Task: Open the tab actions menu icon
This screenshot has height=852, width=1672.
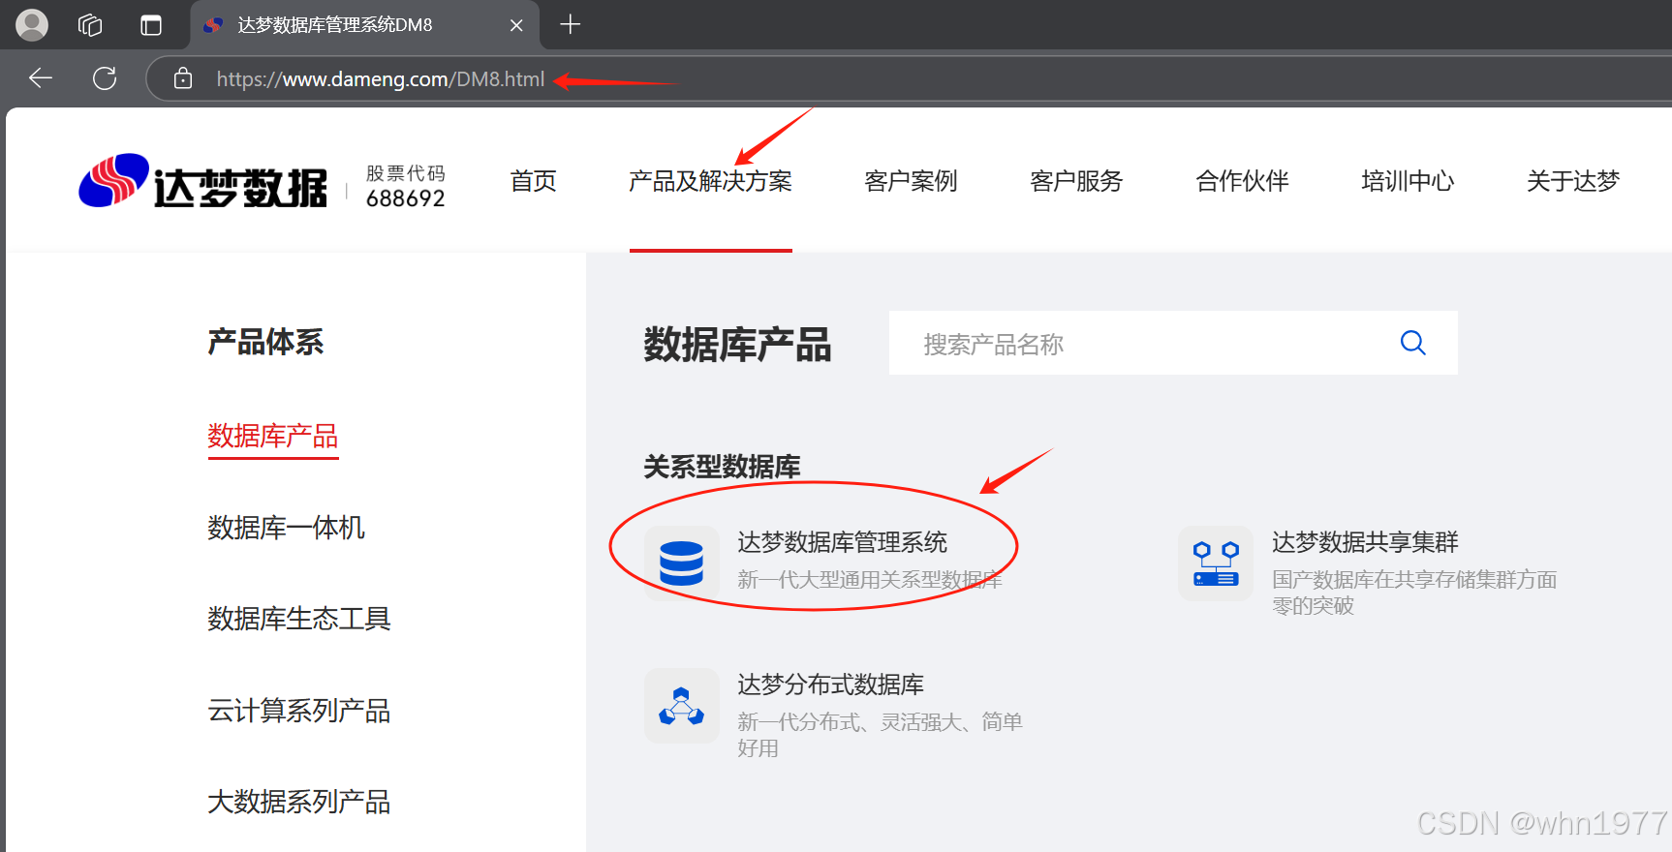Action: click(151, 25)
